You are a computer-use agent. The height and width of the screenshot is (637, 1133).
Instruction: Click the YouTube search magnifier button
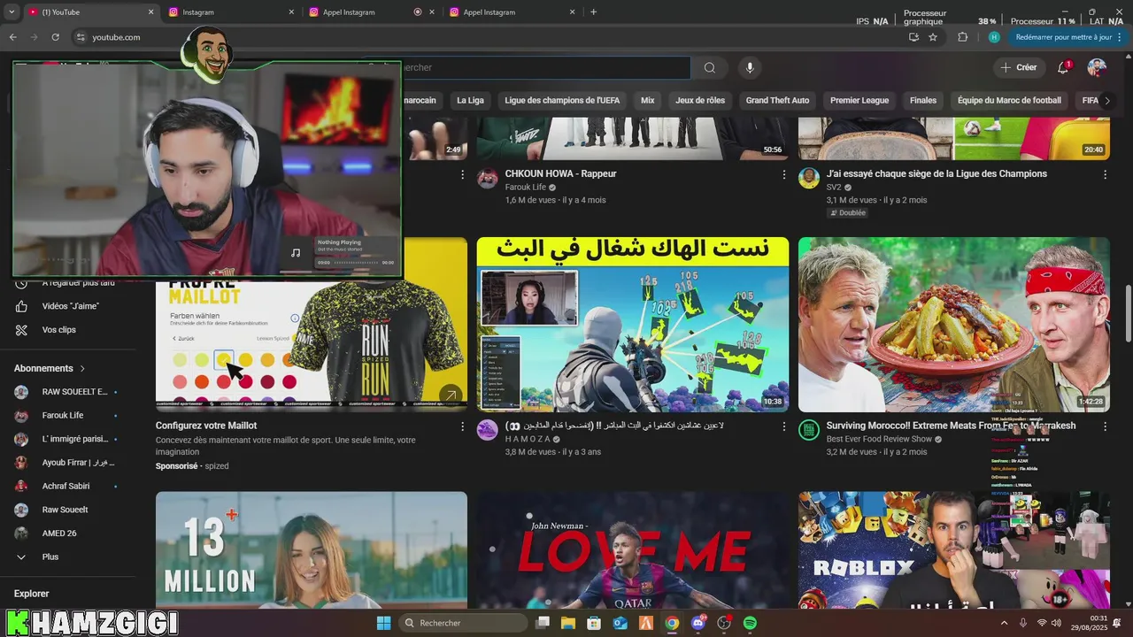[x=710, y=67]
